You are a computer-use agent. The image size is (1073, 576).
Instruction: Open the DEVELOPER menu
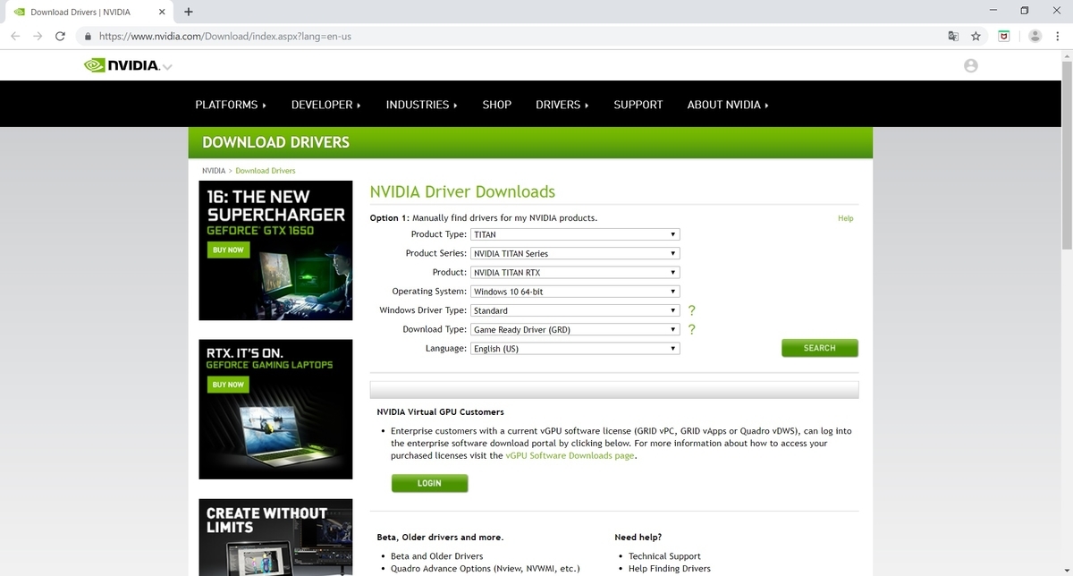coord(325,105)
